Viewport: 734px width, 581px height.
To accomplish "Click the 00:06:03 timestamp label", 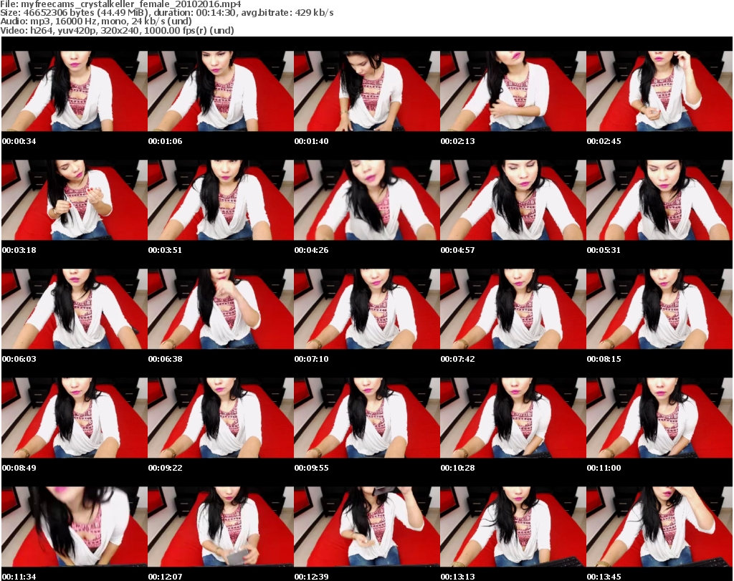I will (x=19, y=359).
